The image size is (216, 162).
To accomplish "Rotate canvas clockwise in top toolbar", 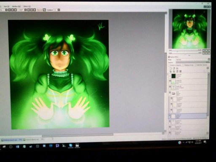I will [x=32, y=10].
